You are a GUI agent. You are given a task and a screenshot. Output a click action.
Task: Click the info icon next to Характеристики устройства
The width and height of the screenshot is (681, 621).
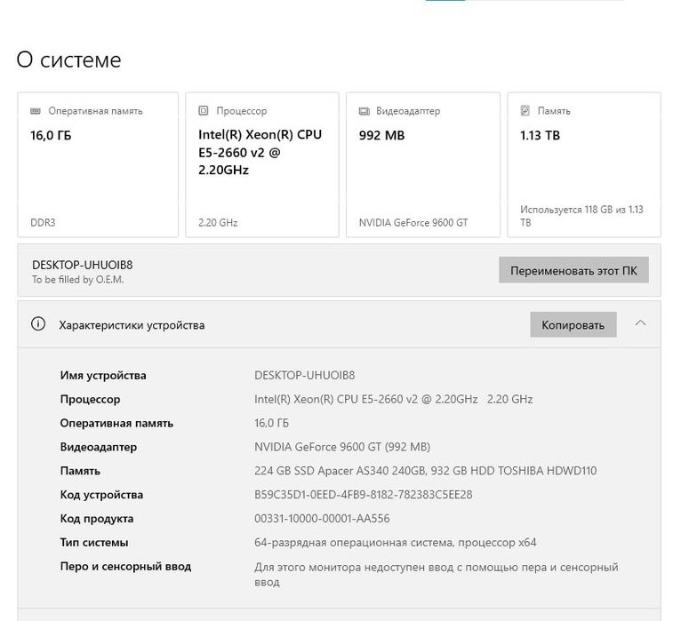point(38,323)
